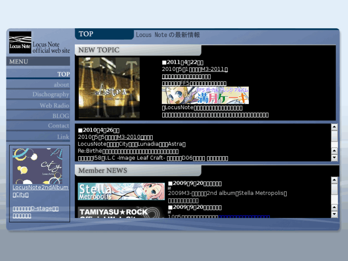Click the 2010 April 26 news date heading

click(99, 130)
